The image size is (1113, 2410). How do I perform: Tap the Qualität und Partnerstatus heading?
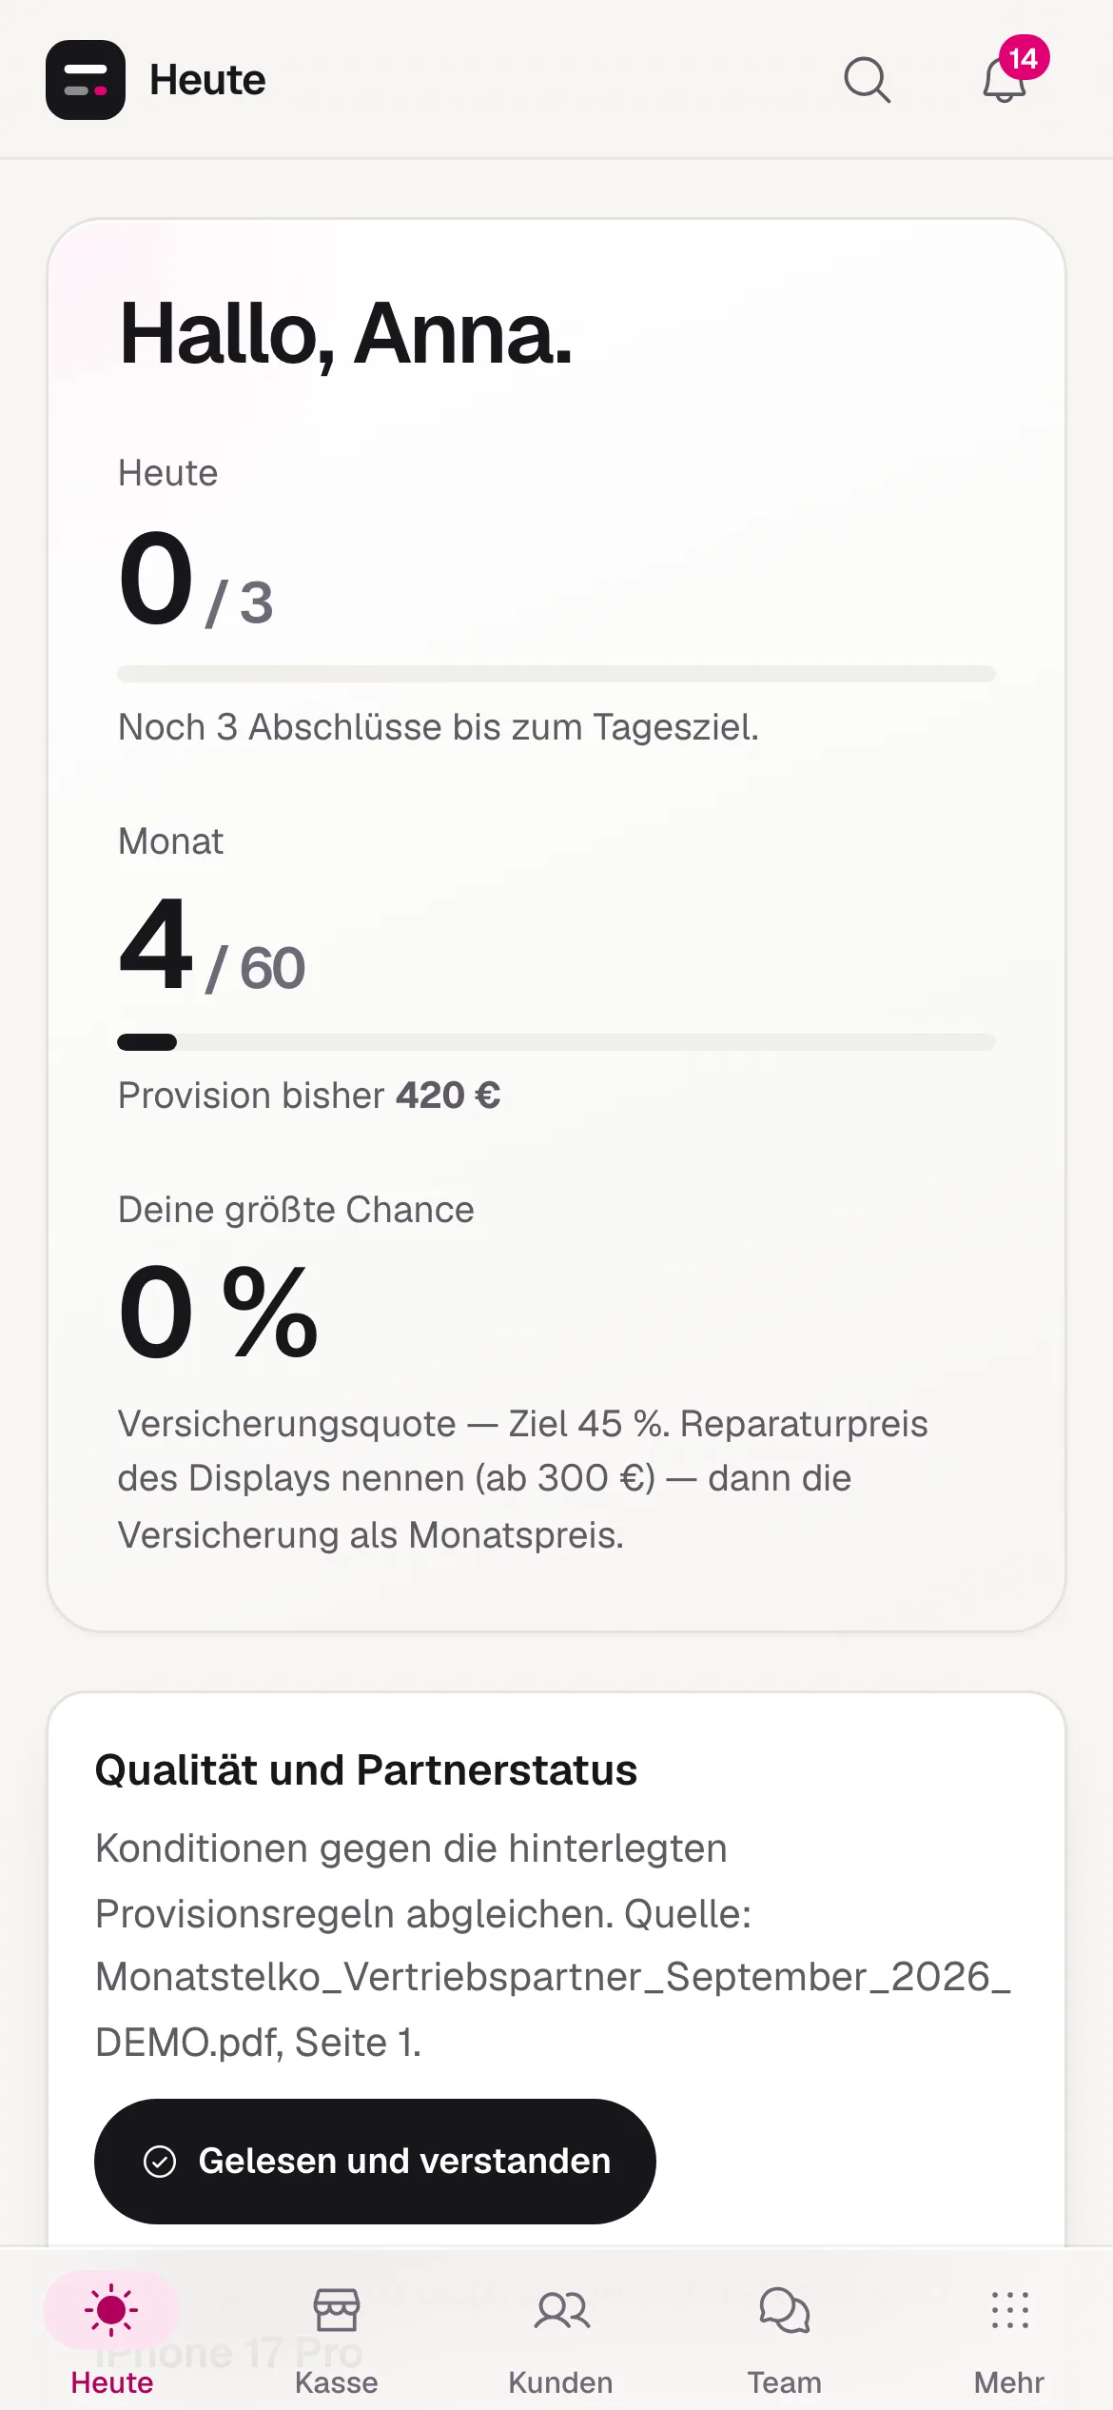366,1770
